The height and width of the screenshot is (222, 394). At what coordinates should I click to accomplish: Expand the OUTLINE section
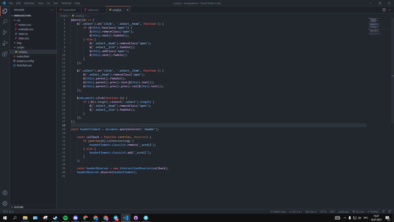tap(18, 207)
